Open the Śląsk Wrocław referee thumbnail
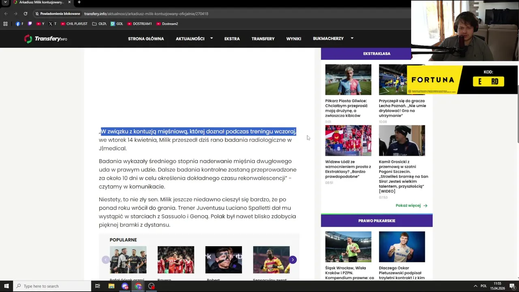The width and height of the screenshot is (519, 292). click(348, 247)
